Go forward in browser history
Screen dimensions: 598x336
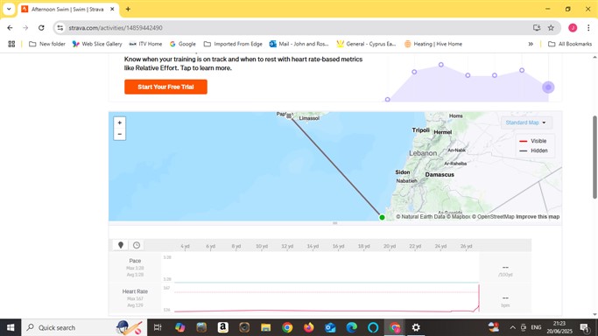25,28
